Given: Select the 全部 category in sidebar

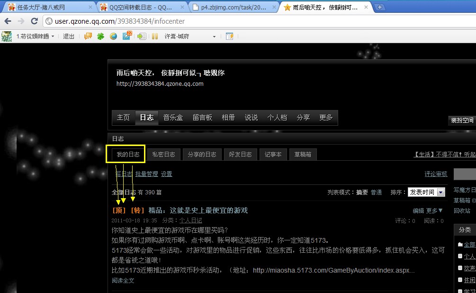Looking at the screenshot, I should point(470,244).
